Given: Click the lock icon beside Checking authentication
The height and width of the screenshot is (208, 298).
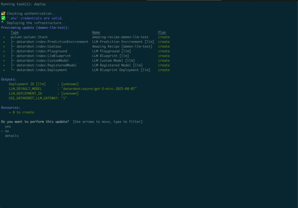Looking at the screenshot, I should [x=3, y=13].
